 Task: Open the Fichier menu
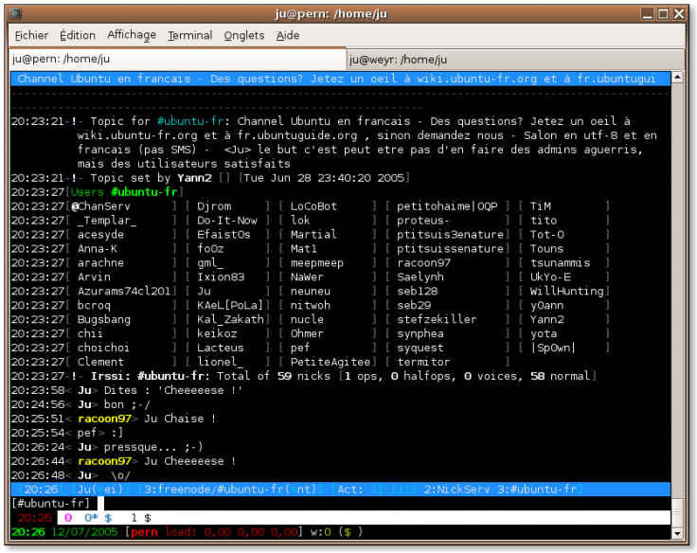coord(31,36)
